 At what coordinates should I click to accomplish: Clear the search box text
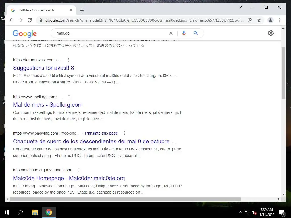[x=171, y=33]
